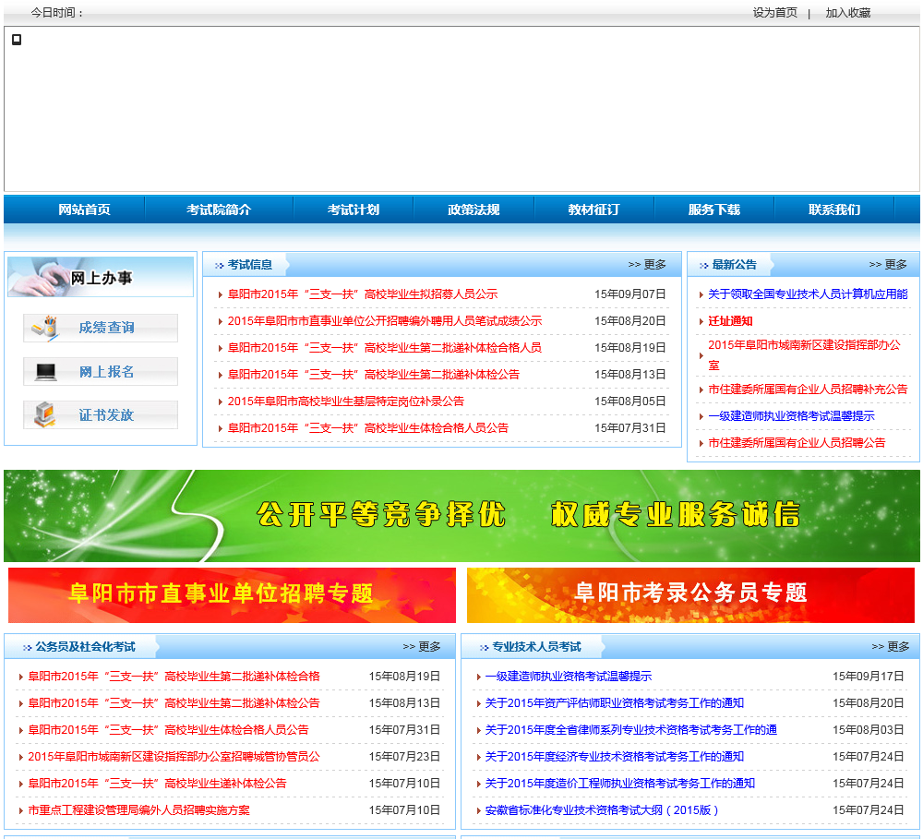
Task: Click 更多 in 公务员及社会化考试 panel
Action: coord(422,646)
